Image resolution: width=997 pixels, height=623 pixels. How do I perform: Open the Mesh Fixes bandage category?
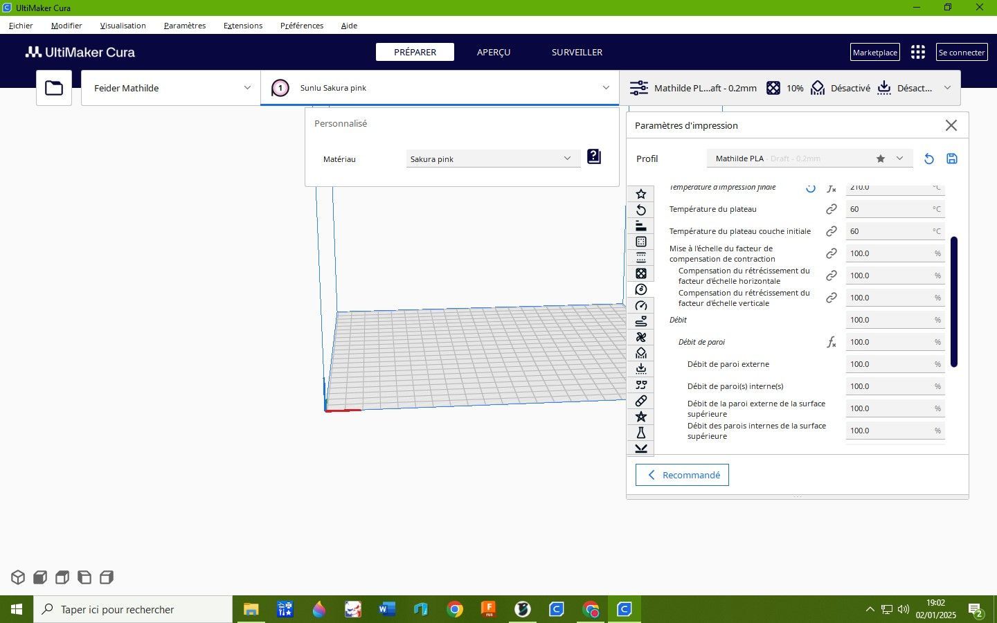[x=641, y=401]
